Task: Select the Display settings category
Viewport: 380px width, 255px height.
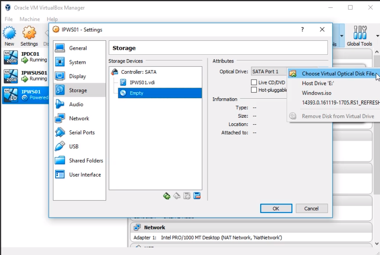Action: [77, 76]
